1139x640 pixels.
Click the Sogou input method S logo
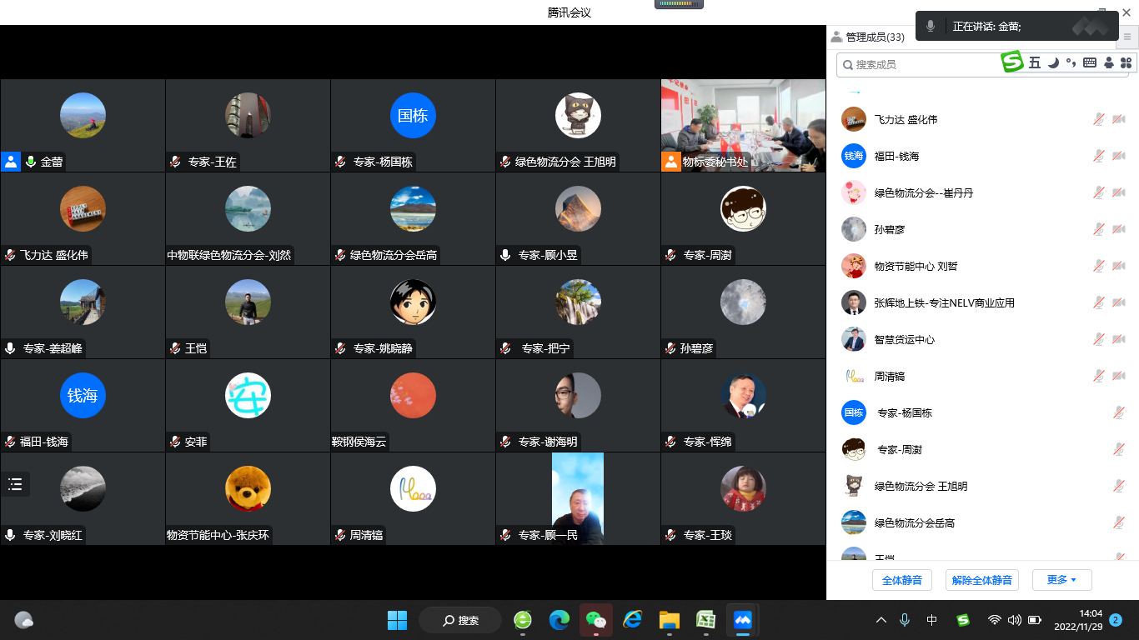(1012, 62)
